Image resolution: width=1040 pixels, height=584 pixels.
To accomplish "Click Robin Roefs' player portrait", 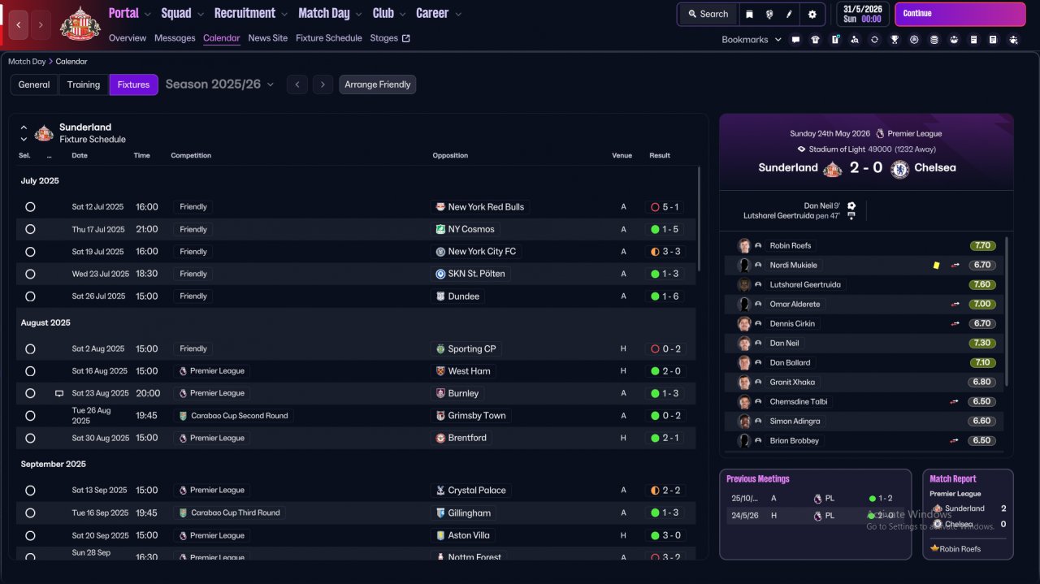I will (743, 245).
